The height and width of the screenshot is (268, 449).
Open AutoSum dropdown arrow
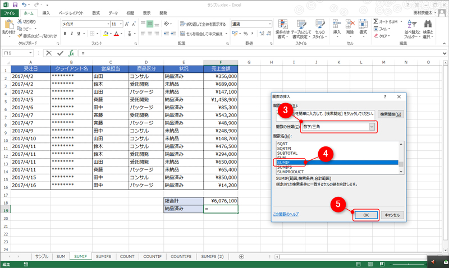[401, 21]
